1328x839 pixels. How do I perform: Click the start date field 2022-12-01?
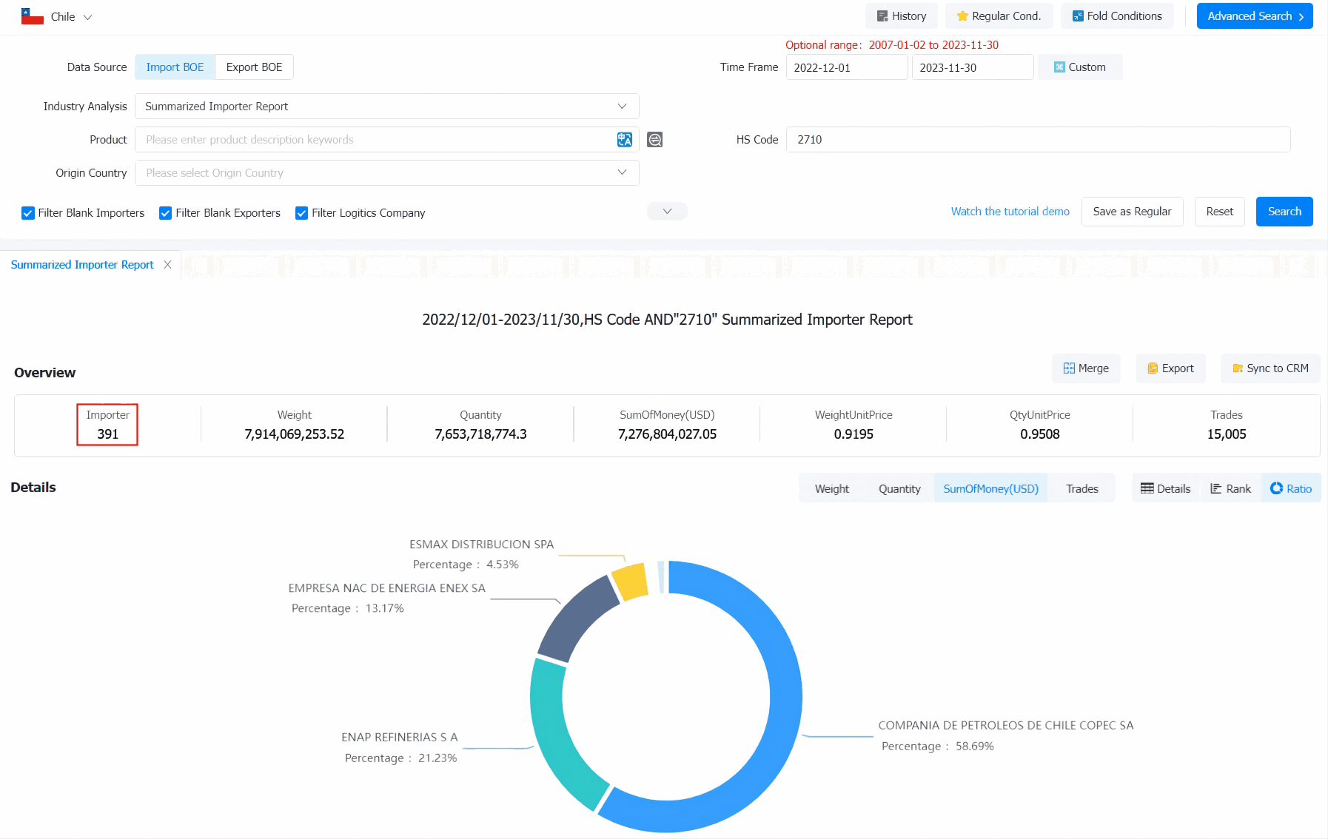(x=847, y=67)
